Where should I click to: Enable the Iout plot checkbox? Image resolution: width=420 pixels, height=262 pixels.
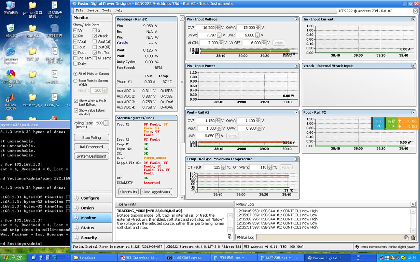click(75, 47)
